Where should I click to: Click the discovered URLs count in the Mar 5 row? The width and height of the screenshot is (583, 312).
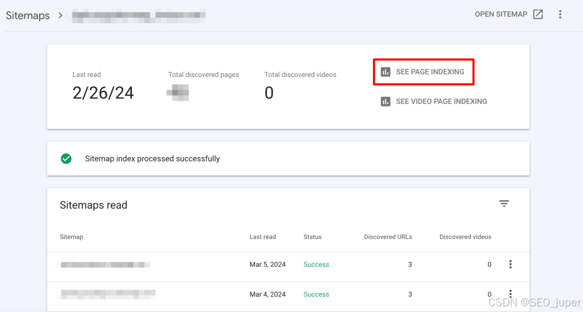tap(409, 265)
